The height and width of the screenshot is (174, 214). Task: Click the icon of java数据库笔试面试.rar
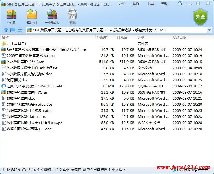(4, 62)
